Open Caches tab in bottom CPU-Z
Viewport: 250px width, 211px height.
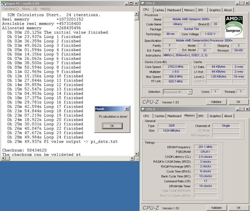pos(160,116)
